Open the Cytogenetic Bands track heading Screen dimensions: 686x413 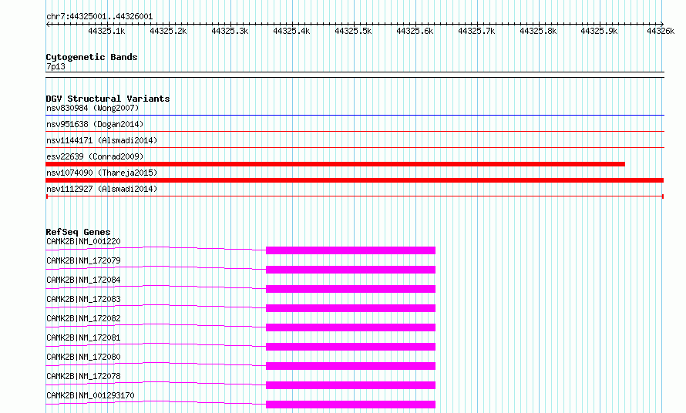pos(92,57)
